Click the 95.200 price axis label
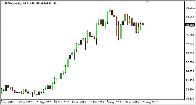This screenshot has height=105, width=196. 190,35
